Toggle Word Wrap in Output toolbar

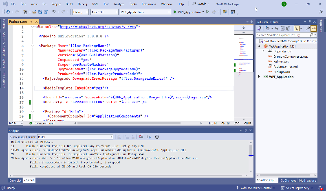[x=149, y=137]
